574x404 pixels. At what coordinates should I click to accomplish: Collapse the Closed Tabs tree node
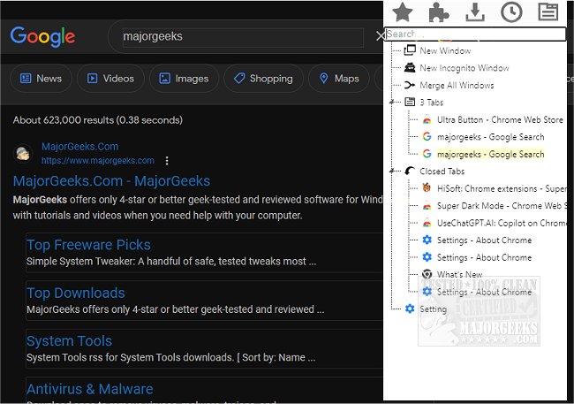click(x=392, y=171)
